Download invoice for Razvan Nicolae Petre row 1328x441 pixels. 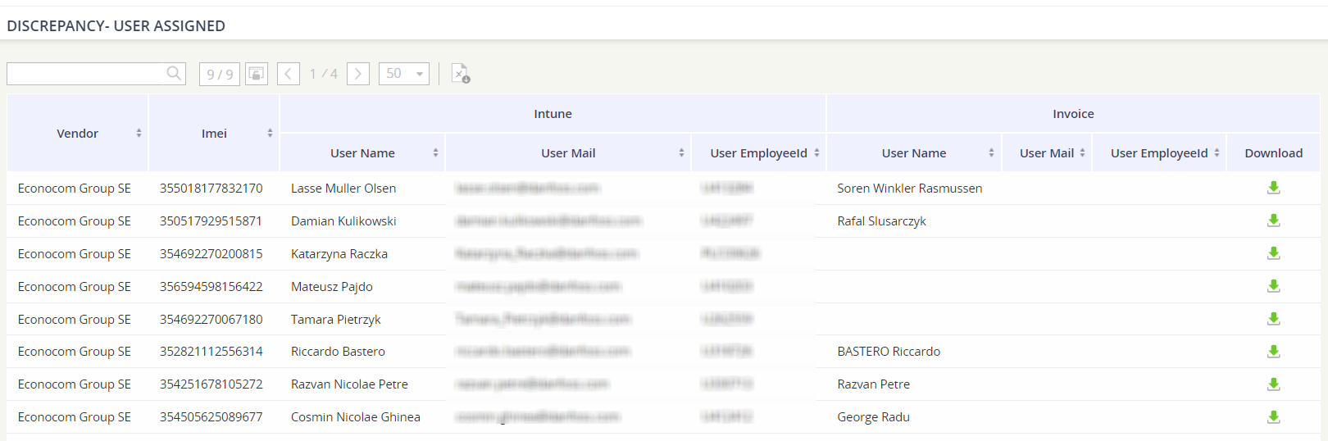[x=1274, y=384]
